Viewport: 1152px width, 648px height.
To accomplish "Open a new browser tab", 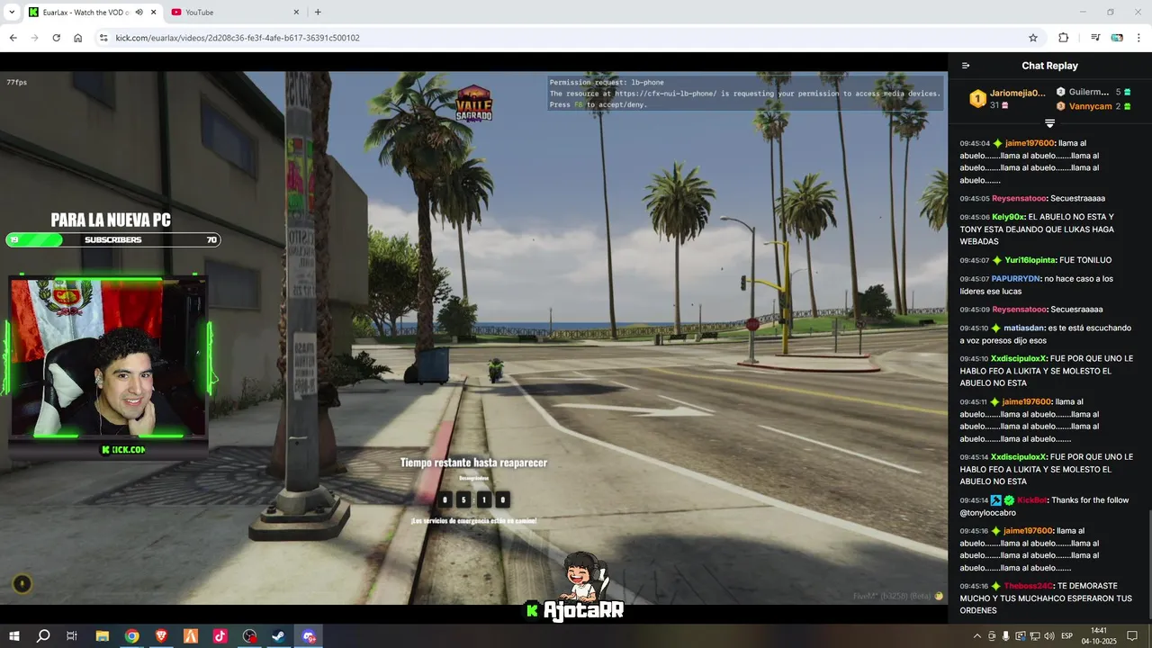I will (x=318, y=13).
